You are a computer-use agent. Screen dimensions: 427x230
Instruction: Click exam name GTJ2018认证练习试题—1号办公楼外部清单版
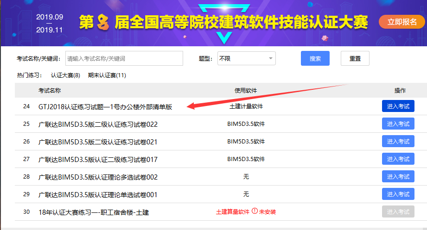pos(105,107)
